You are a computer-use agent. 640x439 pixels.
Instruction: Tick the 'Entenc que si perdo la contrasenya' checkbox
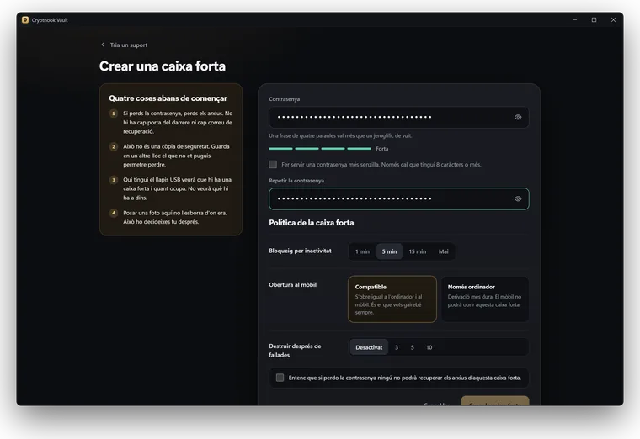pyautogui.click(x=280, y=378)
